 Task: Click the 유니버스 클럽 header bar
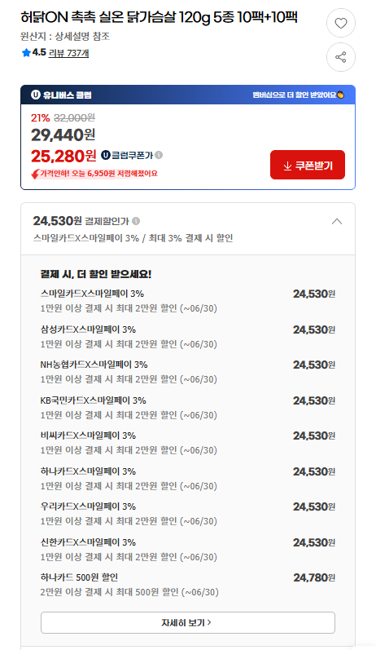click(x=188, y=95)
